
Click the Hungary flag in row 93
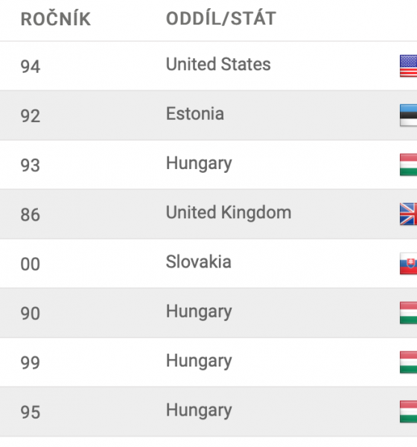pyautogui.click(x=409, y=165)
